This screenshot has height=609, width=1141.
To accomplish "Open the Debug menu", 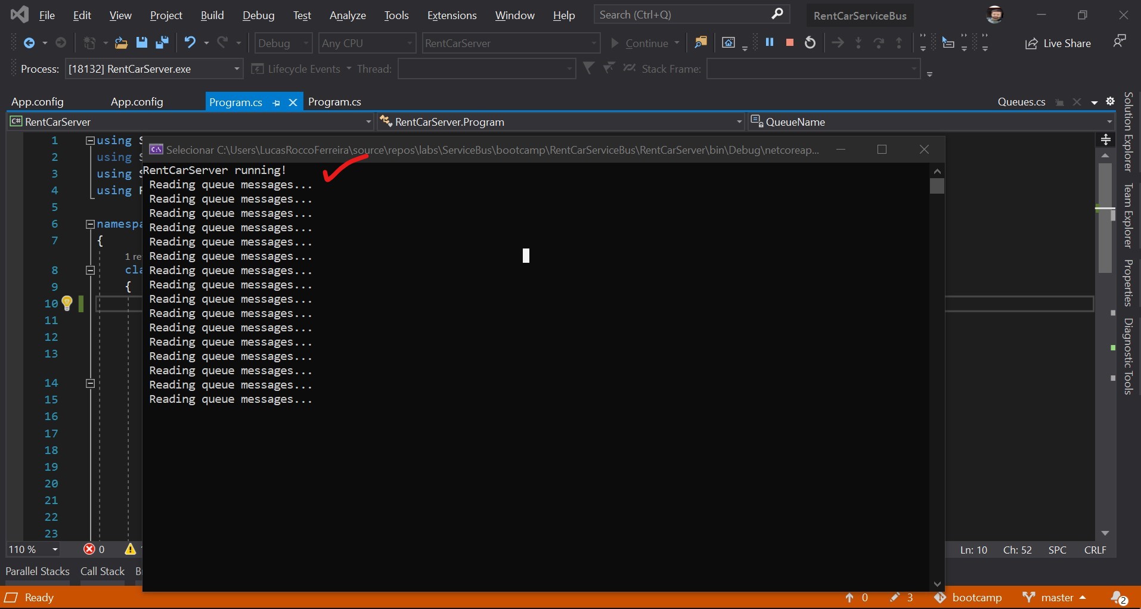I will (259, 15).
